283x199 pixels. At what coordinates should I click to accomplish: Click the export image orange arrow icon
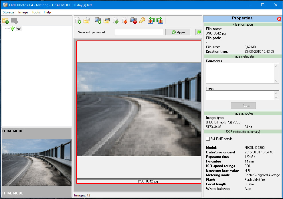[124, 21]
